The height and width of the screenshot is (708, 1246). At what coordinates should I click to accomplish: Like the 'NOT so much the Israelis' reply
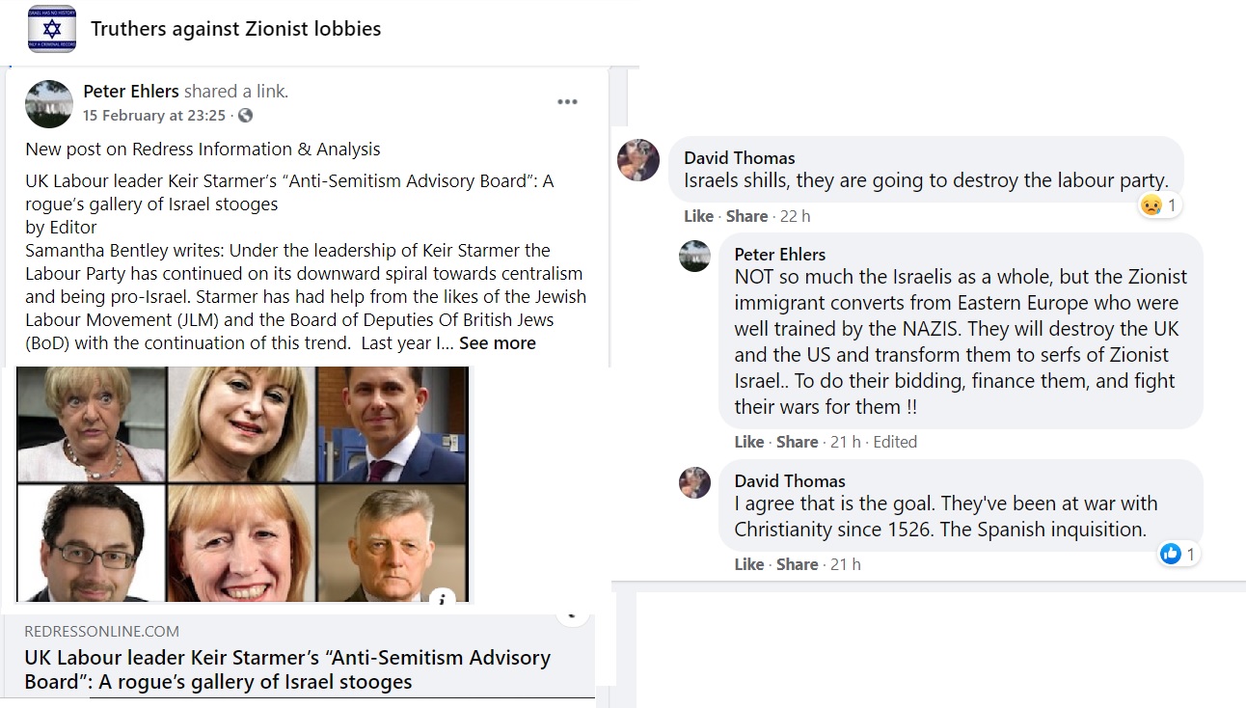[x=748, y=442]
